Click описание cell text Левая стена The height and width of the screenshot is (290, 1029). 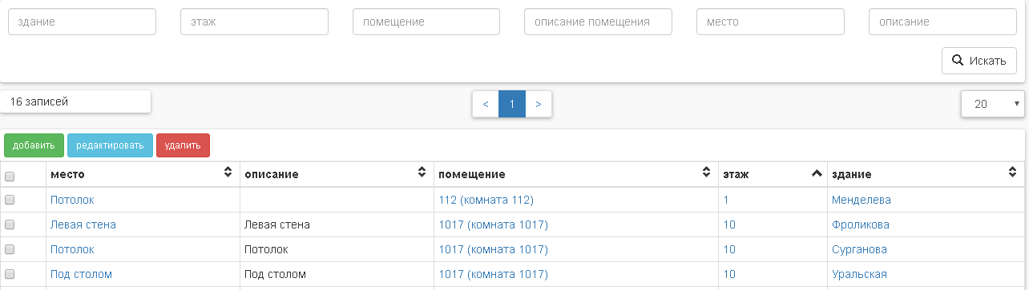point(277,224)
